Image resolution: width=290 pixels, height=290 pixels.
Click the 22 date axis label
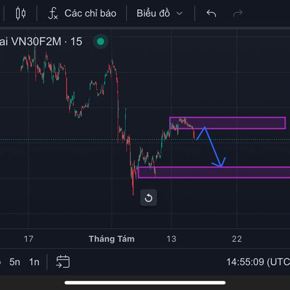237,239
